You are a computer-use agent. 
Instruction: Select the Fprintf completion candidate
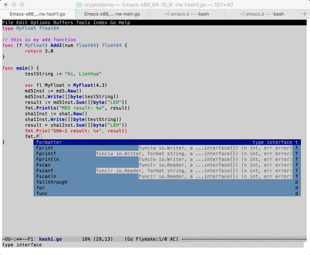click(x=167, y=154)
